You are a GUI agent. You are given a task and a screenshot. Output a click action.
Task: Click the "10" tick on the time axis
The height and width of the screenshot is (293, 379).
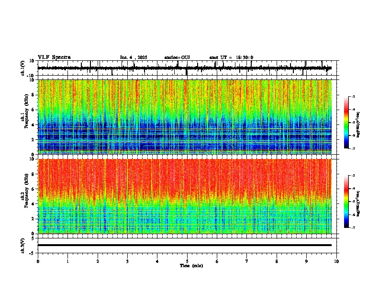click(x=336, y=261)
